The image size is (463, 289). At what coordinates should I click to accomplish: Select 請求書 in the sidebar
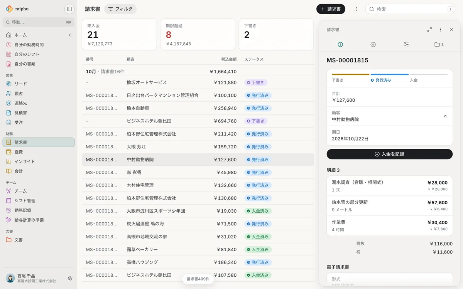[39, 142]
